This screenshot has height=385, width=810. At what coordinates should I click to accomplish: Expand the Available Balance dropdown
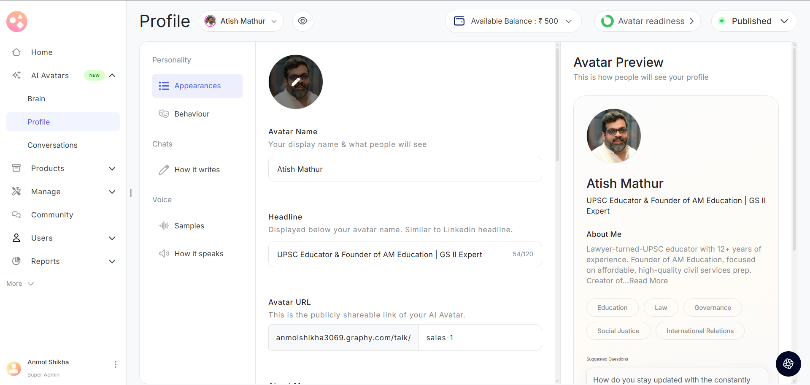pos(513,21)
